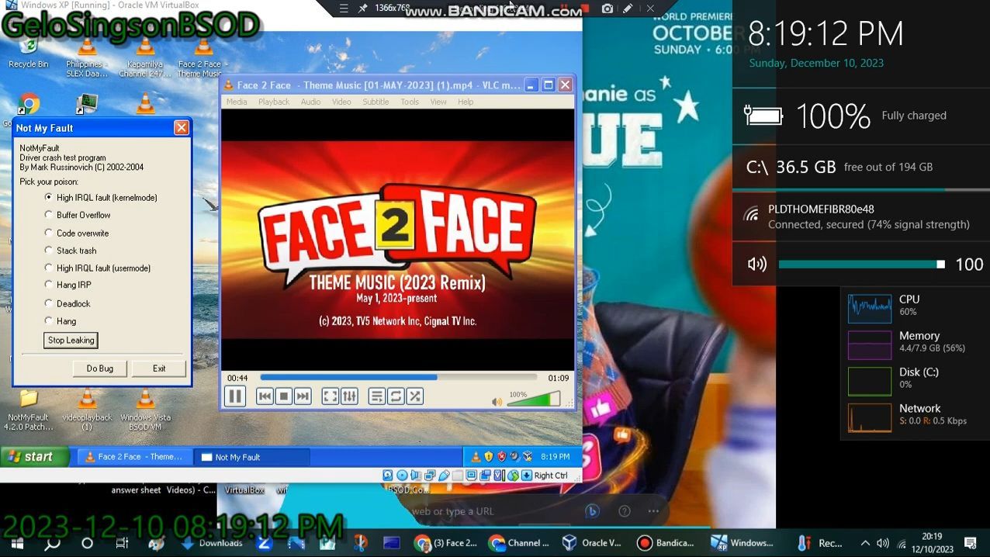Open VLC Media menu
The image size is (990, 557).
point(237,102)
